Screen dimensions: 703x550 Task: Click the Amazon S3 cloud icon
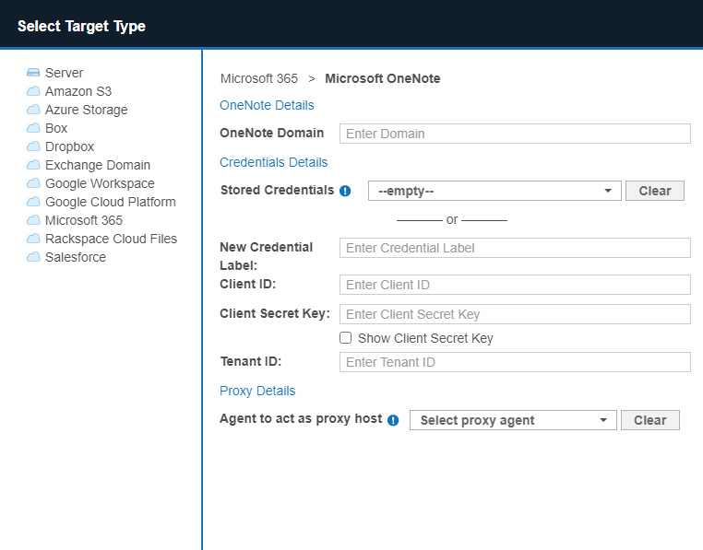point(33,91)
